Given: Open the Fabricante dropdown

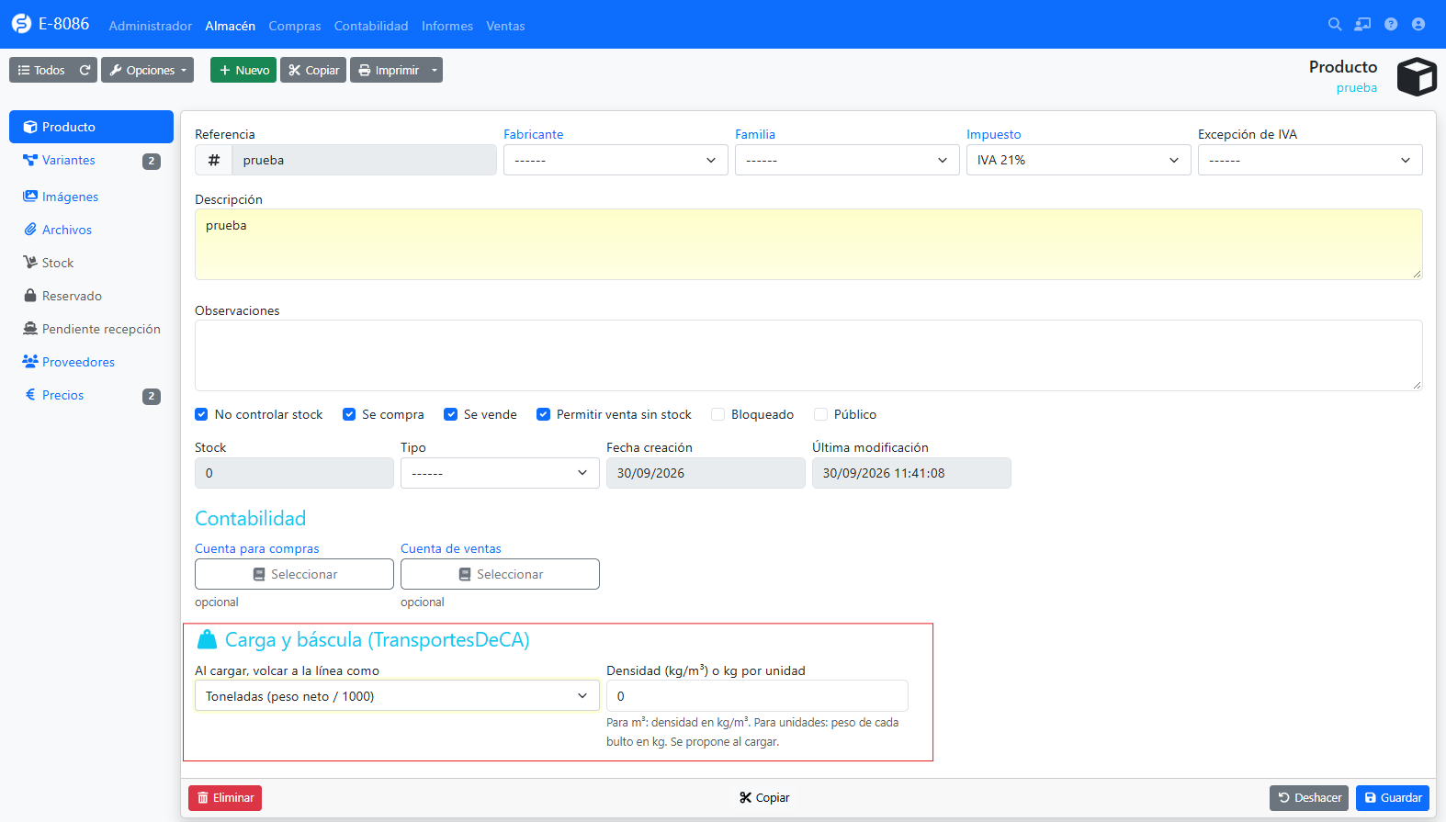Looking at the screenshot, I should (616, 160).
